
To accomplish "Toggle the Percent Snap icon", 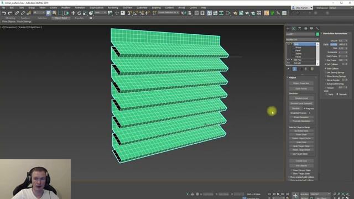I will pos(142,13).
